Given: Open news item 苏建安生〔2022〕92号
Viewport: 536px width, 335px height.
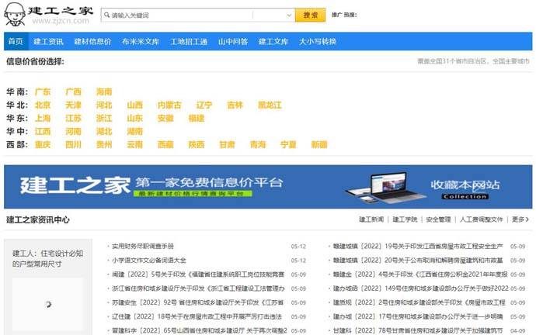Looking at the screenshot, I should tap(197, 302).
